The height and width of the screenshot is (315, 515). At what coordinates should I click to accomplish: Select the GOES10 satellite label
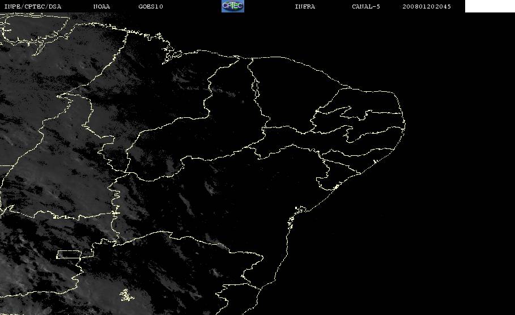(151, 7)
